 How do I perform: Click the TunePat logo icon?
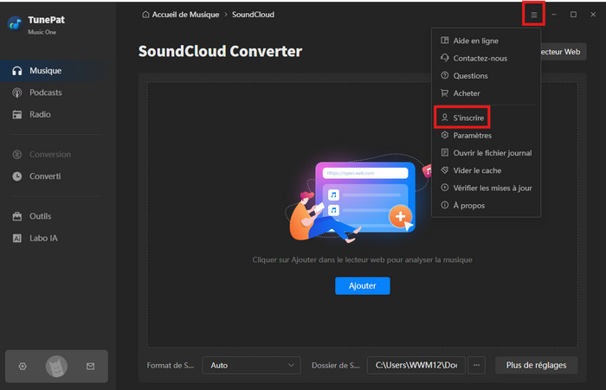tap(15, 24)
